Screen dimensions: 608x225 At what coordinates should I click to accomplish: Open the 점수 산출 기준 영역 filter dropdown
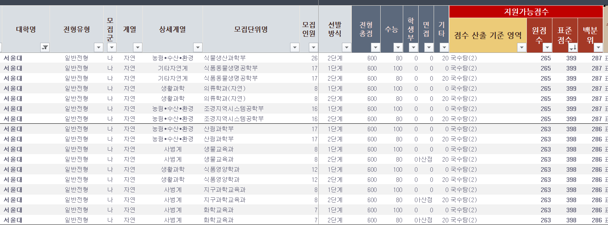(x=522, y=47)
